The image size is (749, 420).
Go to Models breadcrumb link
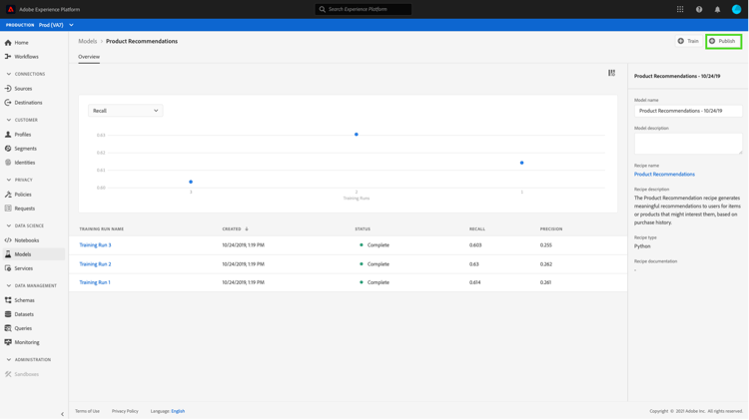88,41
